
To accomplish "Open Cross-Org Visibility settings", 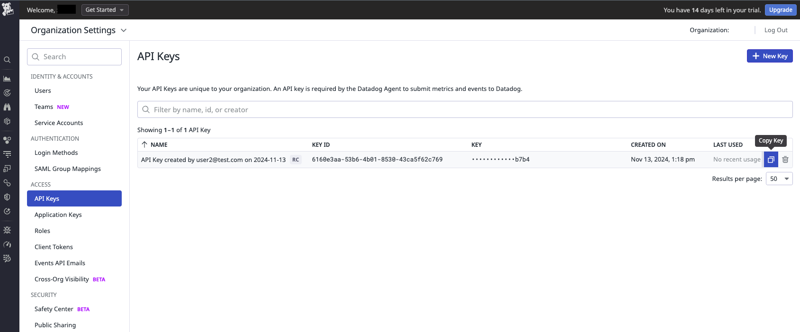I will (62, 279).
